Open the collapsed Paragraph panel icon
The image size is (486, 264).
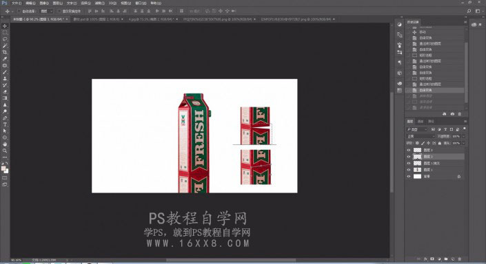point(400,63)
